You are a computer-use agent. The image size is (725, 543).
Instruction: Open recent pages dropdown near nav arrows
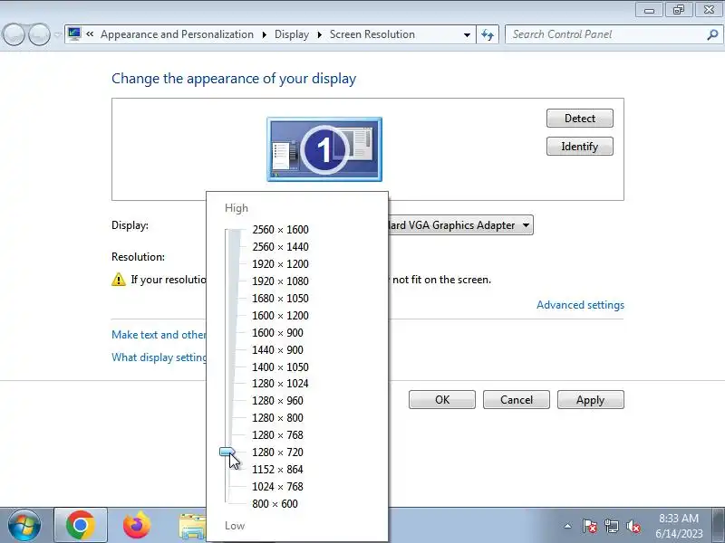pos(58,34)
